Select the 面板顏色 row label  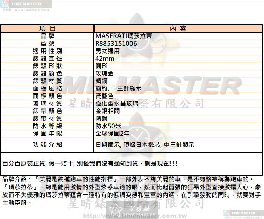point(48,96)
